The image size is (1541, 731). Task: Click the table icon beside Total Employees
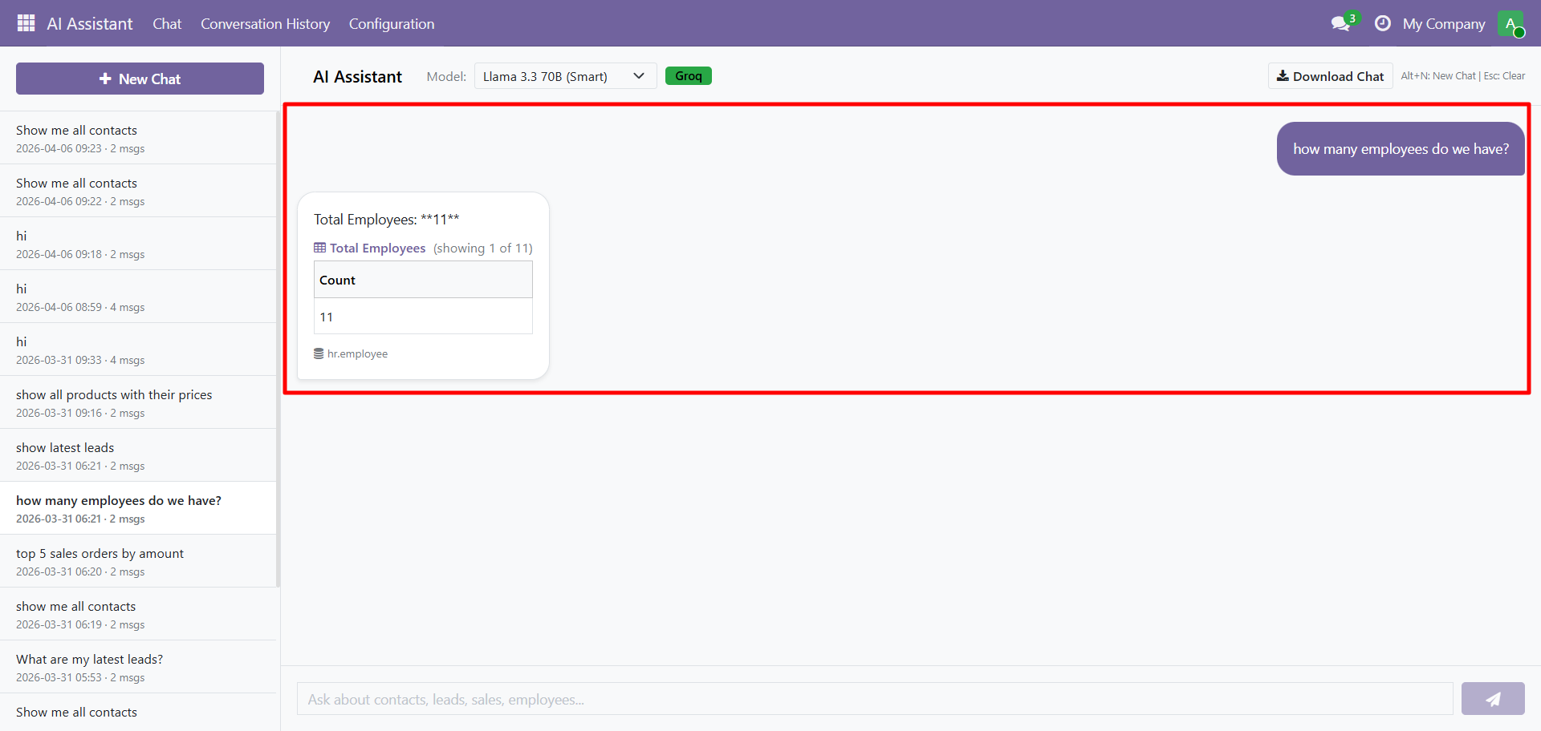click(x=319, y=248)
